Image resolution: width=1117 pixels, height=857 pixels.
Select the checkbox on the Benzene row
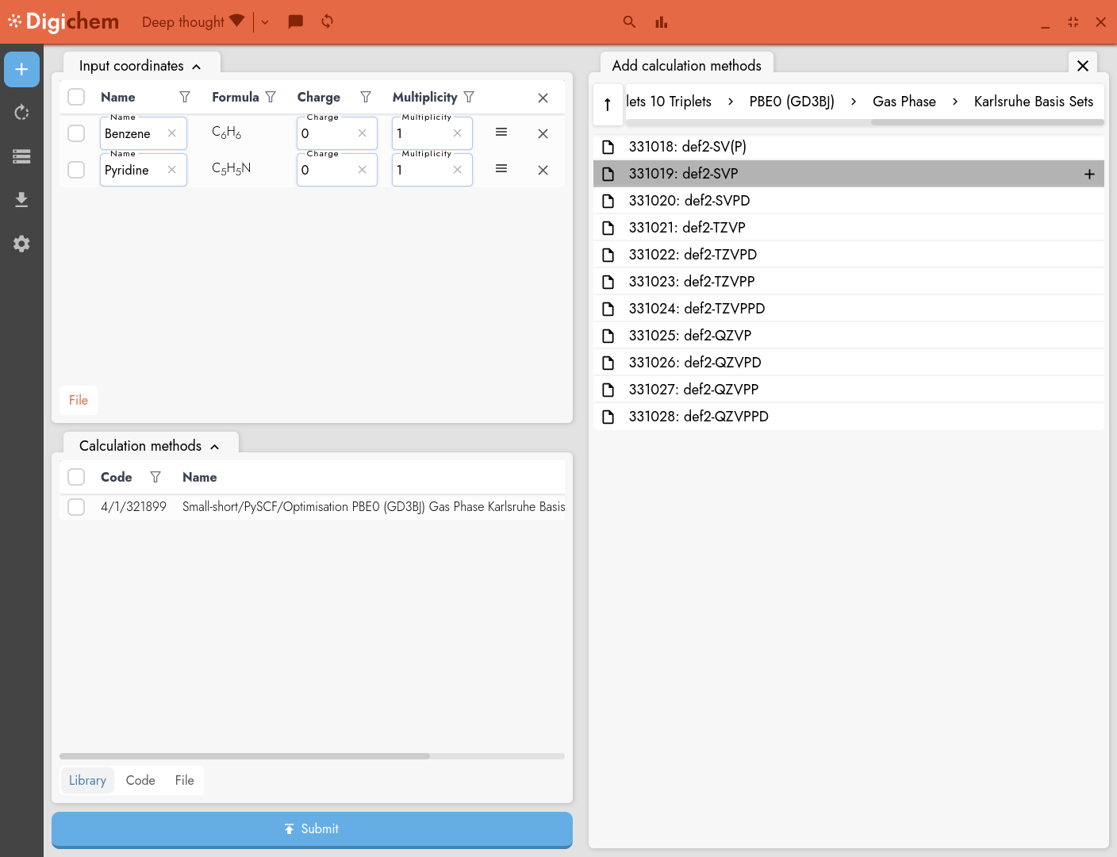[76, 133]
